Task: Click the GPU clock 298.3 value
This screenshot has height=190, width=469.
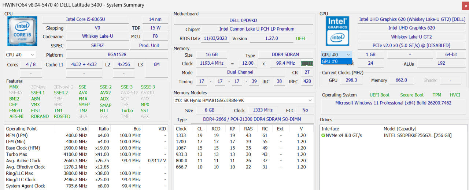Action: [x=351, y=80]
